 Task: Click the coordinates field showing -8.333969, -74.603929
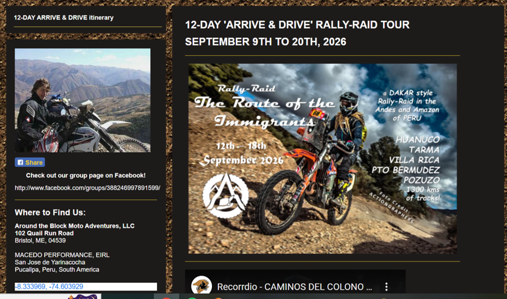click(x=86, y=286)
